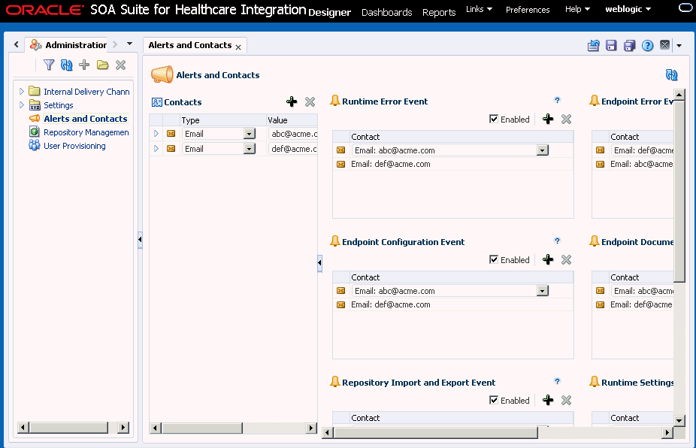
Task: Toggle Enabled for Repository Import and Export Event
Action: 494,400
